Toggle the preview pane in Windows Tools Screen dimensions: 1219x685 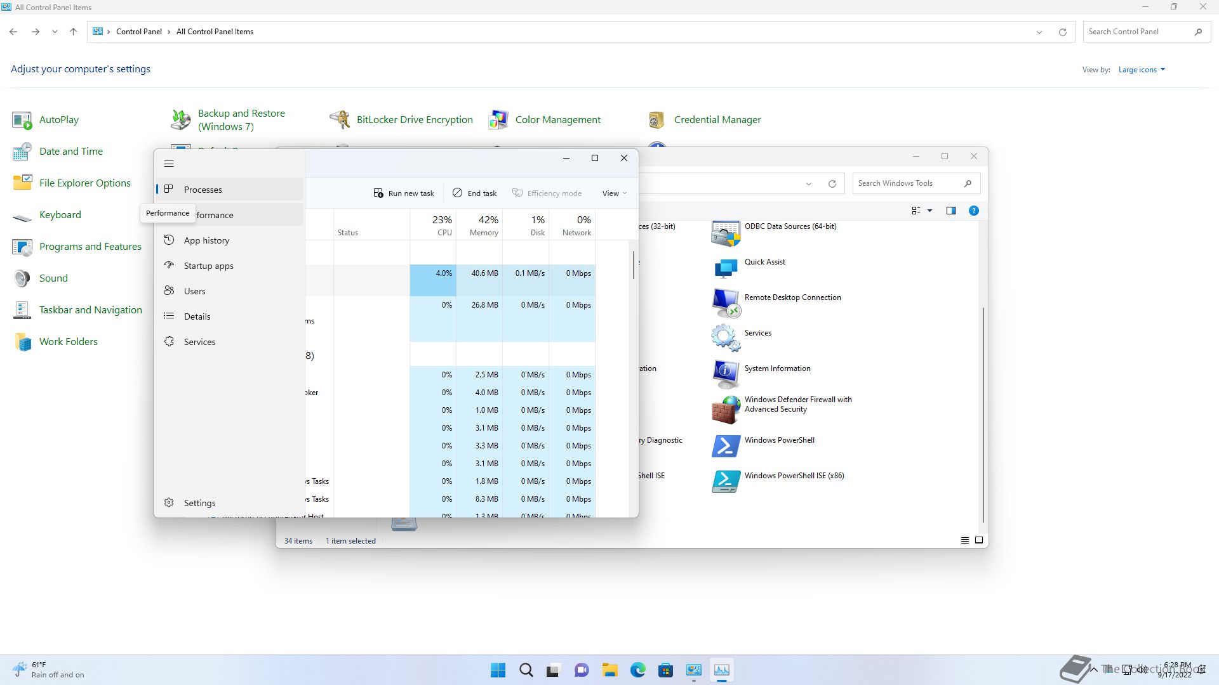(950, 211)
